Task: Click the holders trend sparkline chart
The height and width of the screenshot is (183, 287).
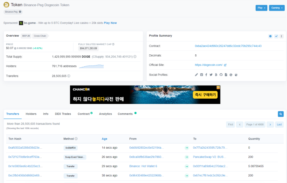Action: pos(91,66)
